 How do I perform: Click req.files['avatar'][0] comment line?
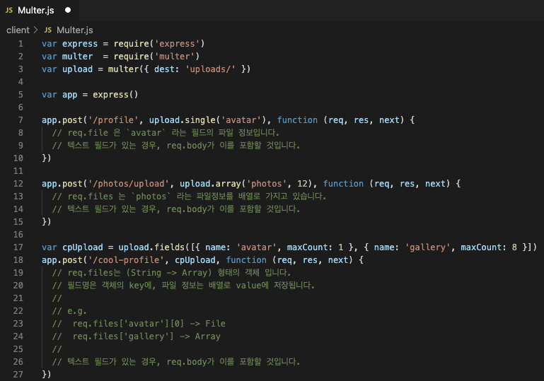coord(139,324)
